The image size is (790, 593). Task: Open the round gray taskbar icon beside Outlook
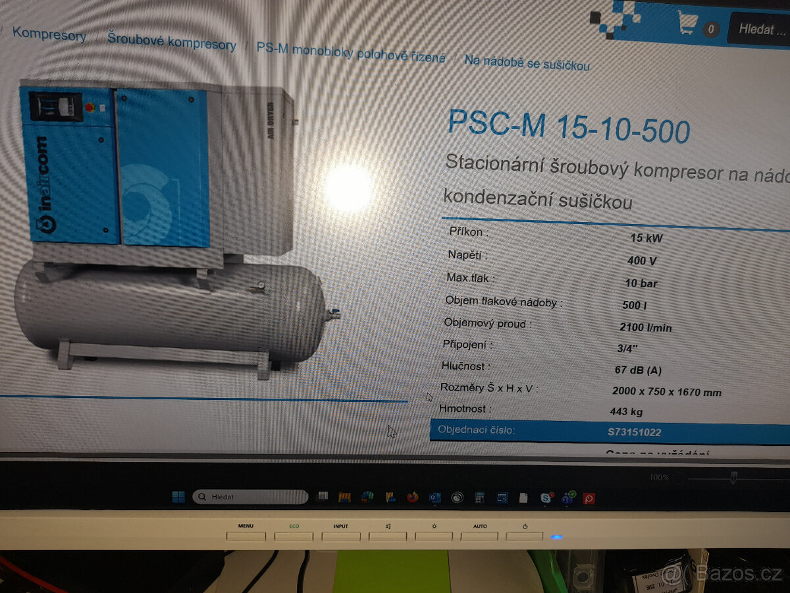[457, 497]
